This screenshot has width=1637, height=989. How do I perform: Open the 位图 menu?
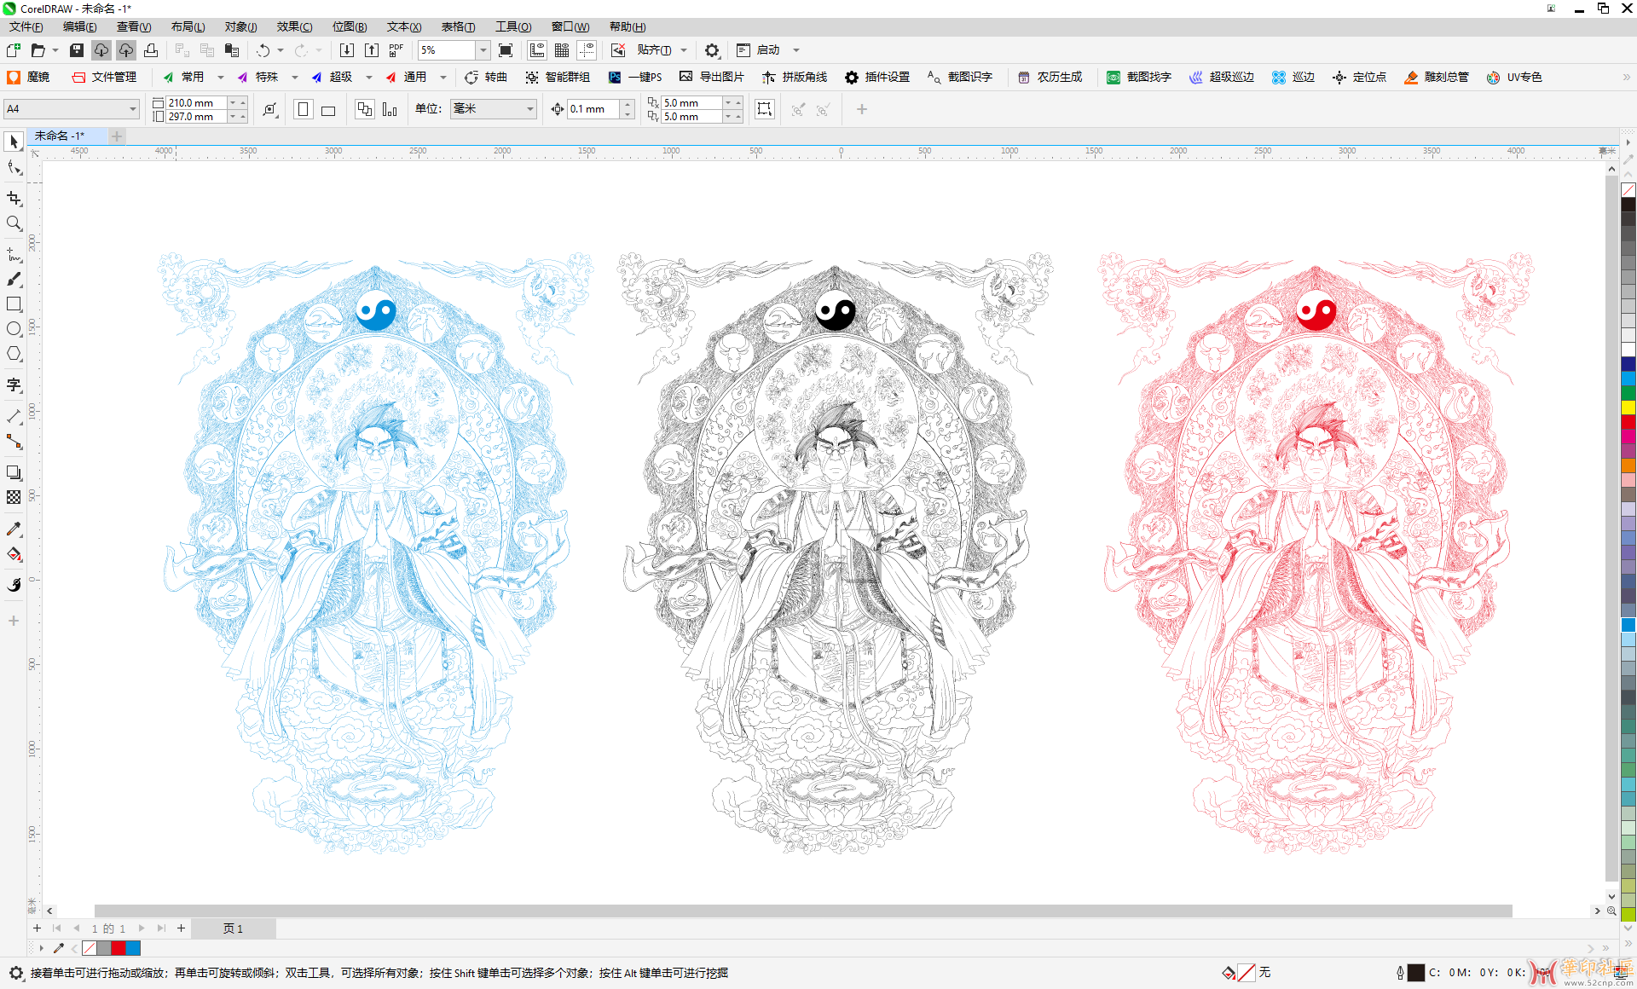tap(350, 26)
